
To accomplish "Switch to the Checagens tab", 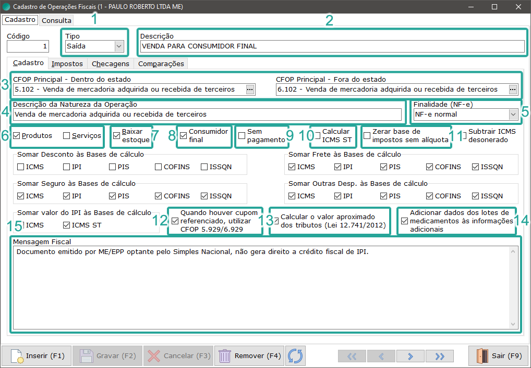I will point(111,64).
